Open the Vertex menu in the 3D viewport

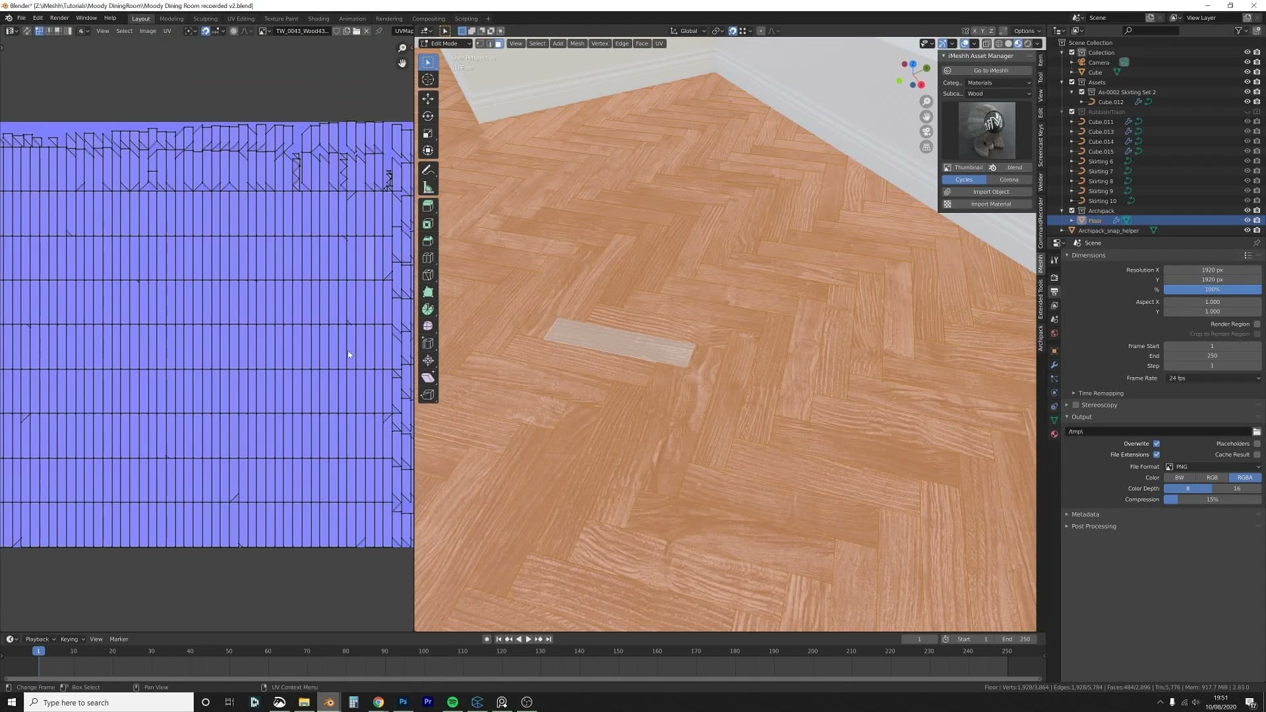point(599,44)
